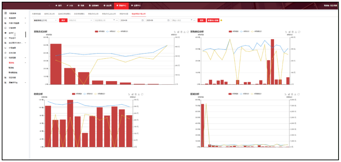Open ellipsis picker of 项目管理公司 field

pos(117,20)
